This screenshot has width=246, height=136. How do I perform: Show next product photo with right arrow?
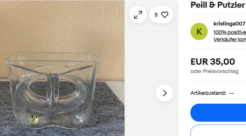tap(165, 93)
